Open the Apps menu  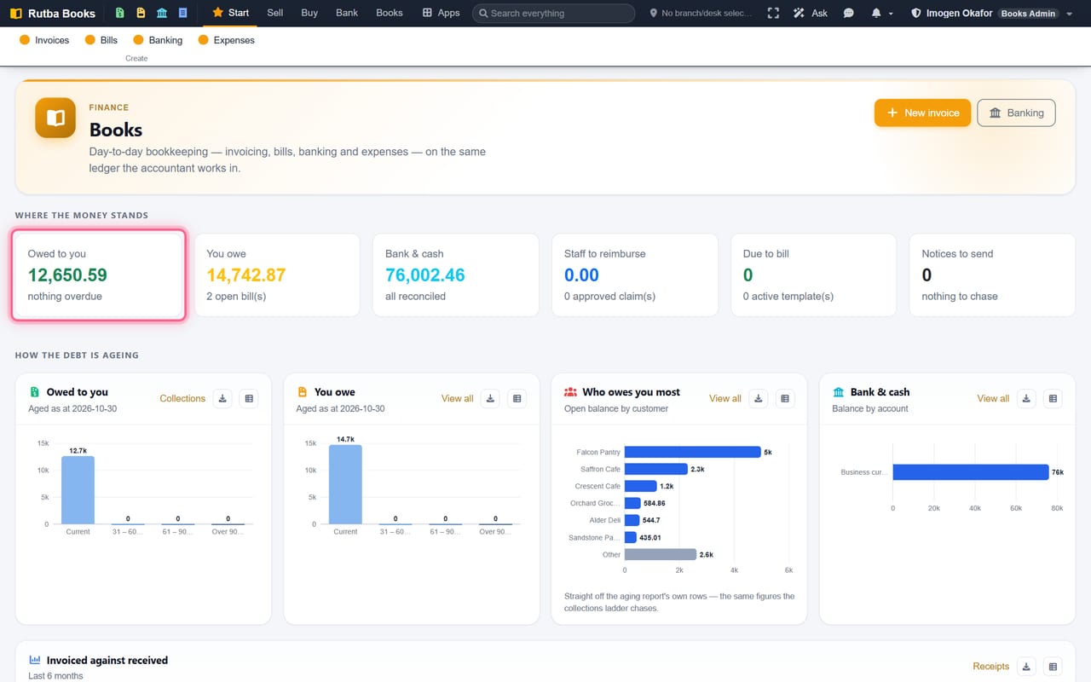pyautogui.click(x=441, y=13)
